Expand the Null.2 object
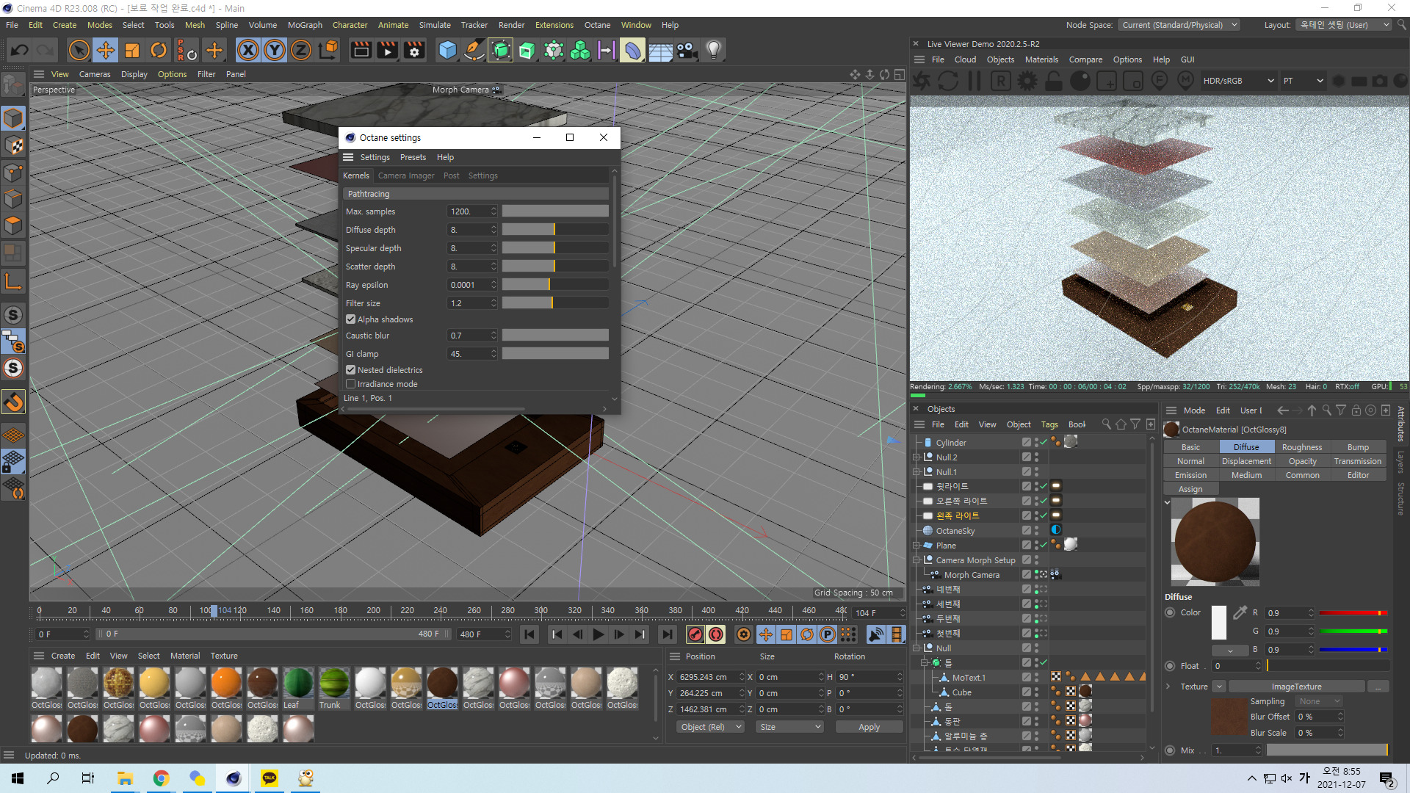Image resolution: width=1410 pixels, height=793 pixels. 916,457
